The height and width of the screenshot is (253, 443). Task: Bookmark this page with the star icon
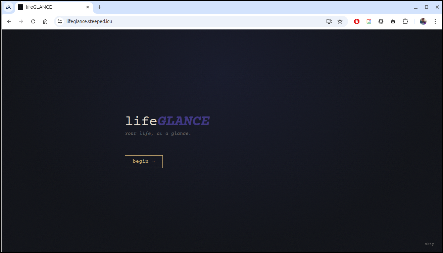pyautogui.click(x=340, y=21)
